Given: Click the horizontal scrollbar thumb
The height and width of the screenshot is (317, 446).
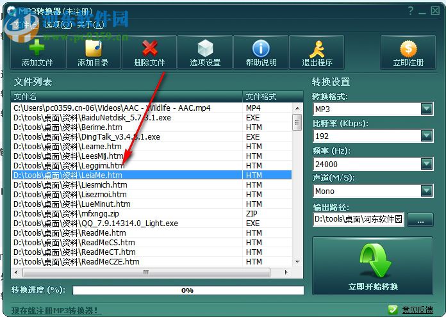Looking at the screenshot, I should 146,272.
